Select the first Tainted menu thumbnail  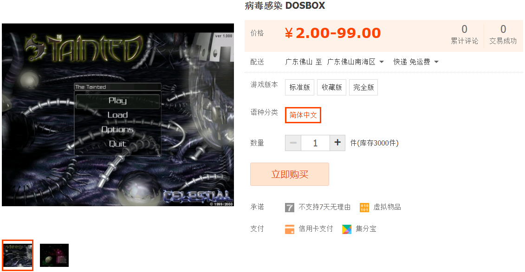click(18, 255)
